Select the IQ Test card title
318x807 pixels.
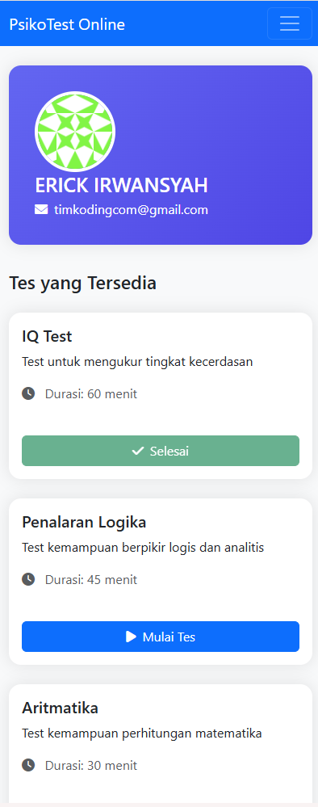(x=47, y=336)
